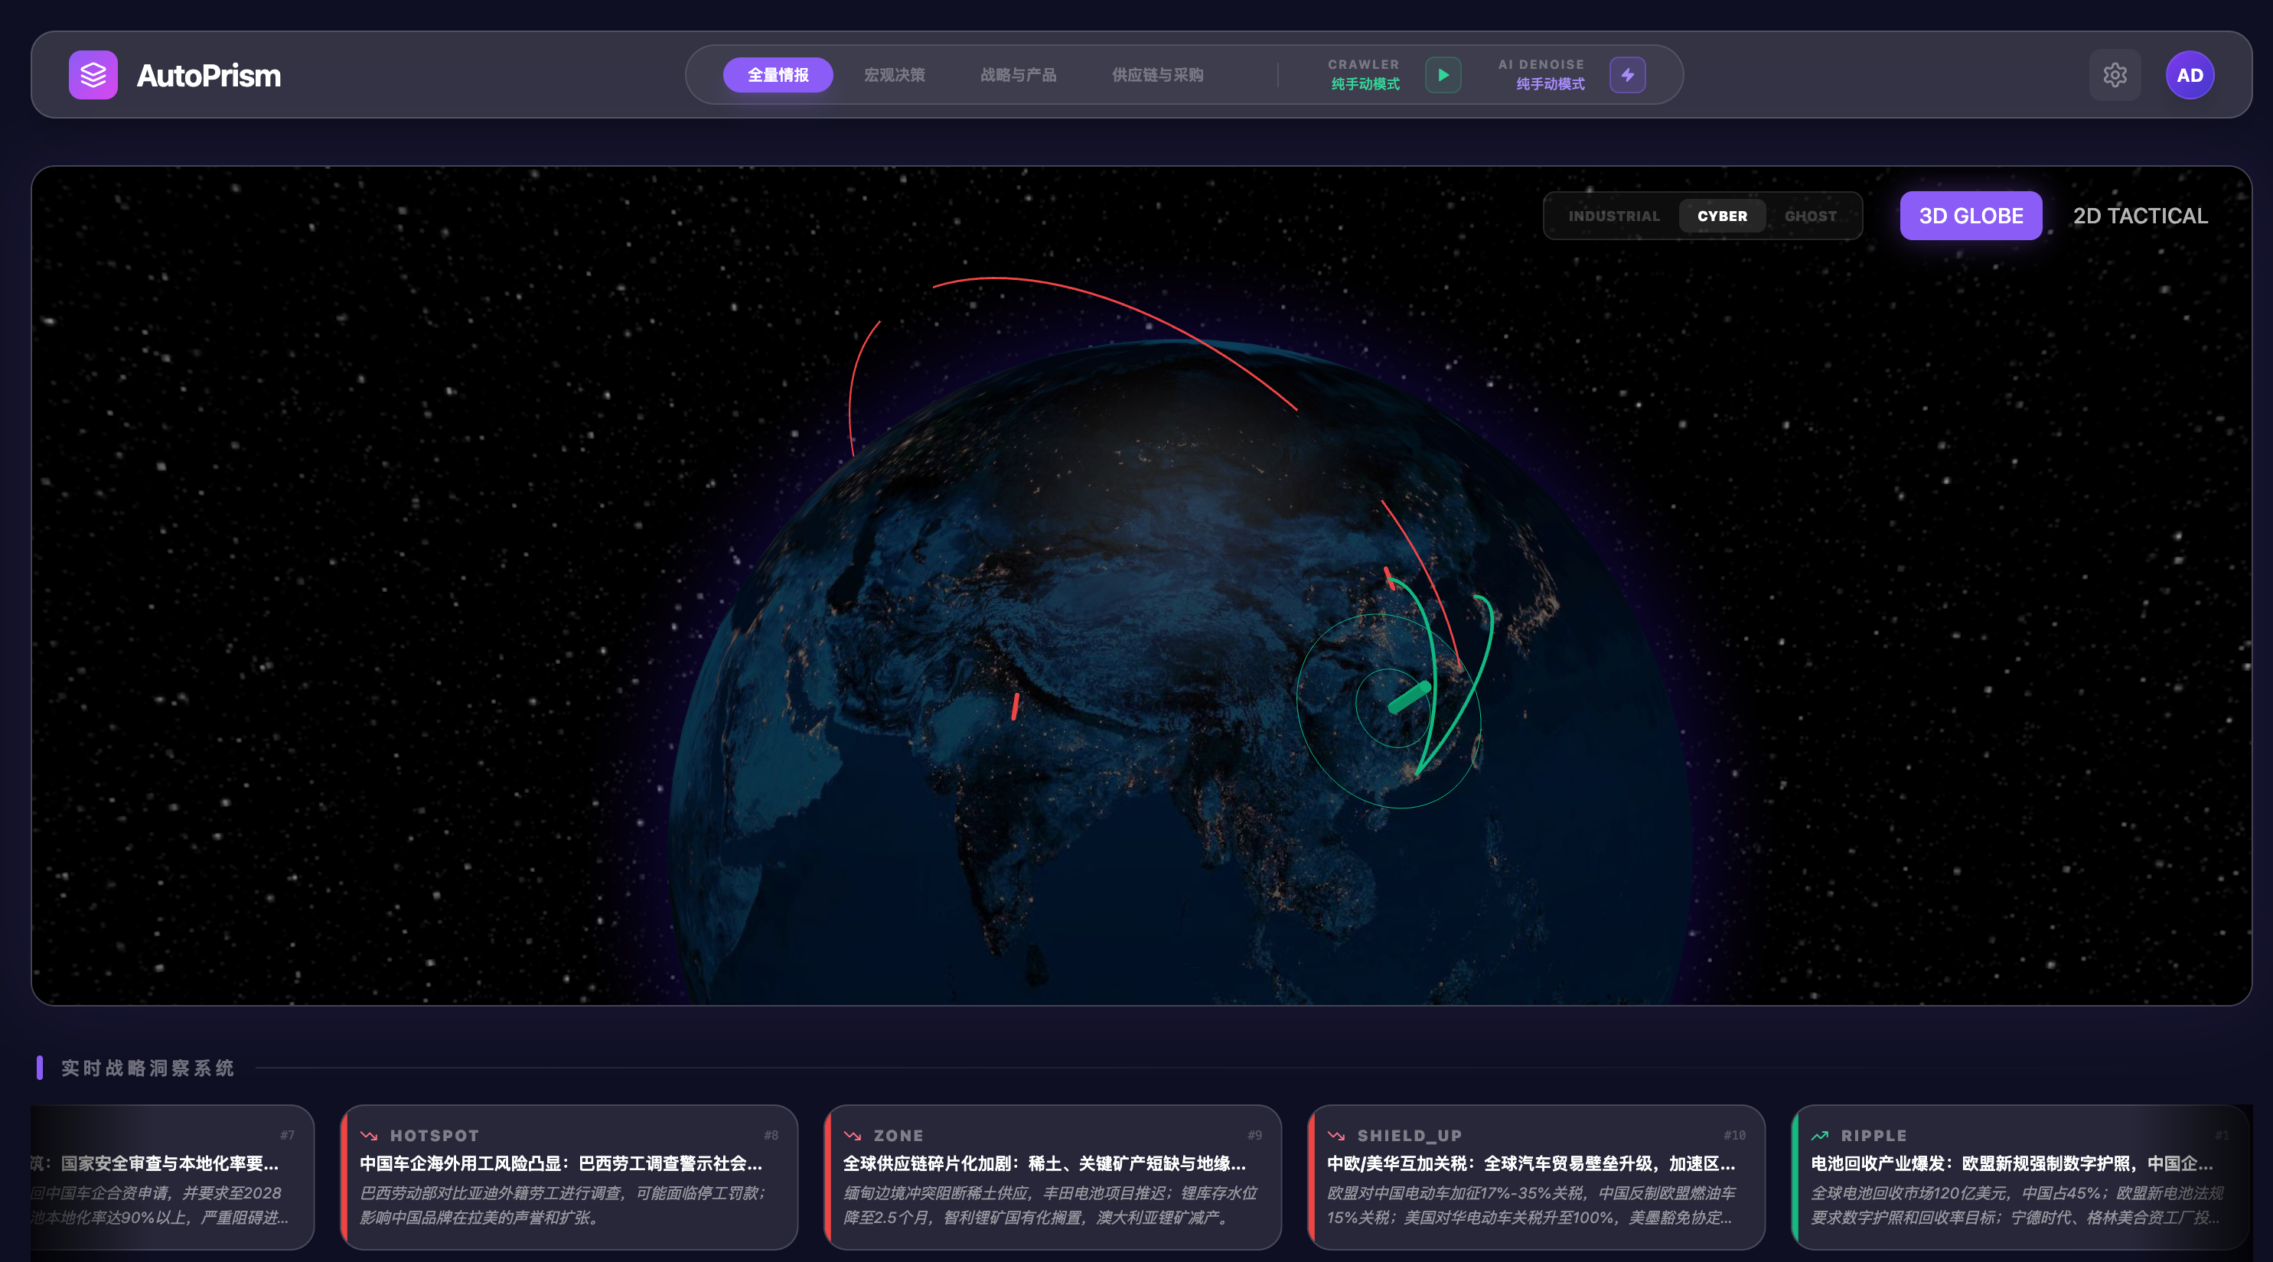Go to the 供应链与采购 tab
Image resolution: width=2273 pixels, height=1262 pixels.
1157,75
